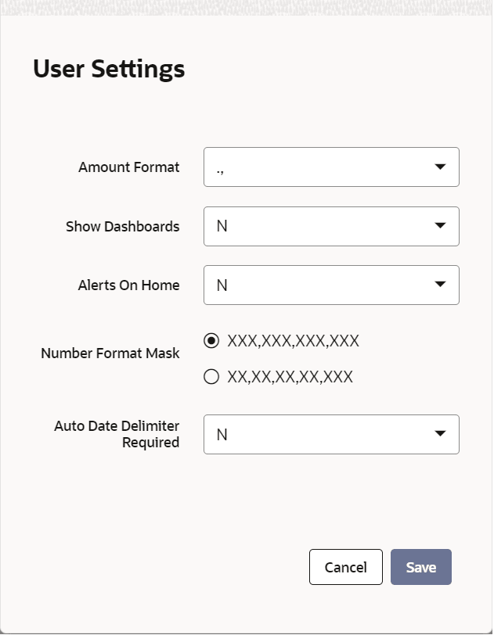
Task: Toggle the selected Number Format Mask option
Action: click(211, 340)
